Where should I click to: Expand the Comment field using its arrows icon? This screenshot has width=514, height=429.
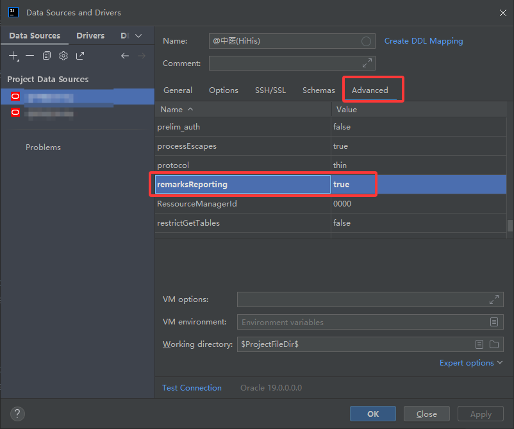coord(367,63)
